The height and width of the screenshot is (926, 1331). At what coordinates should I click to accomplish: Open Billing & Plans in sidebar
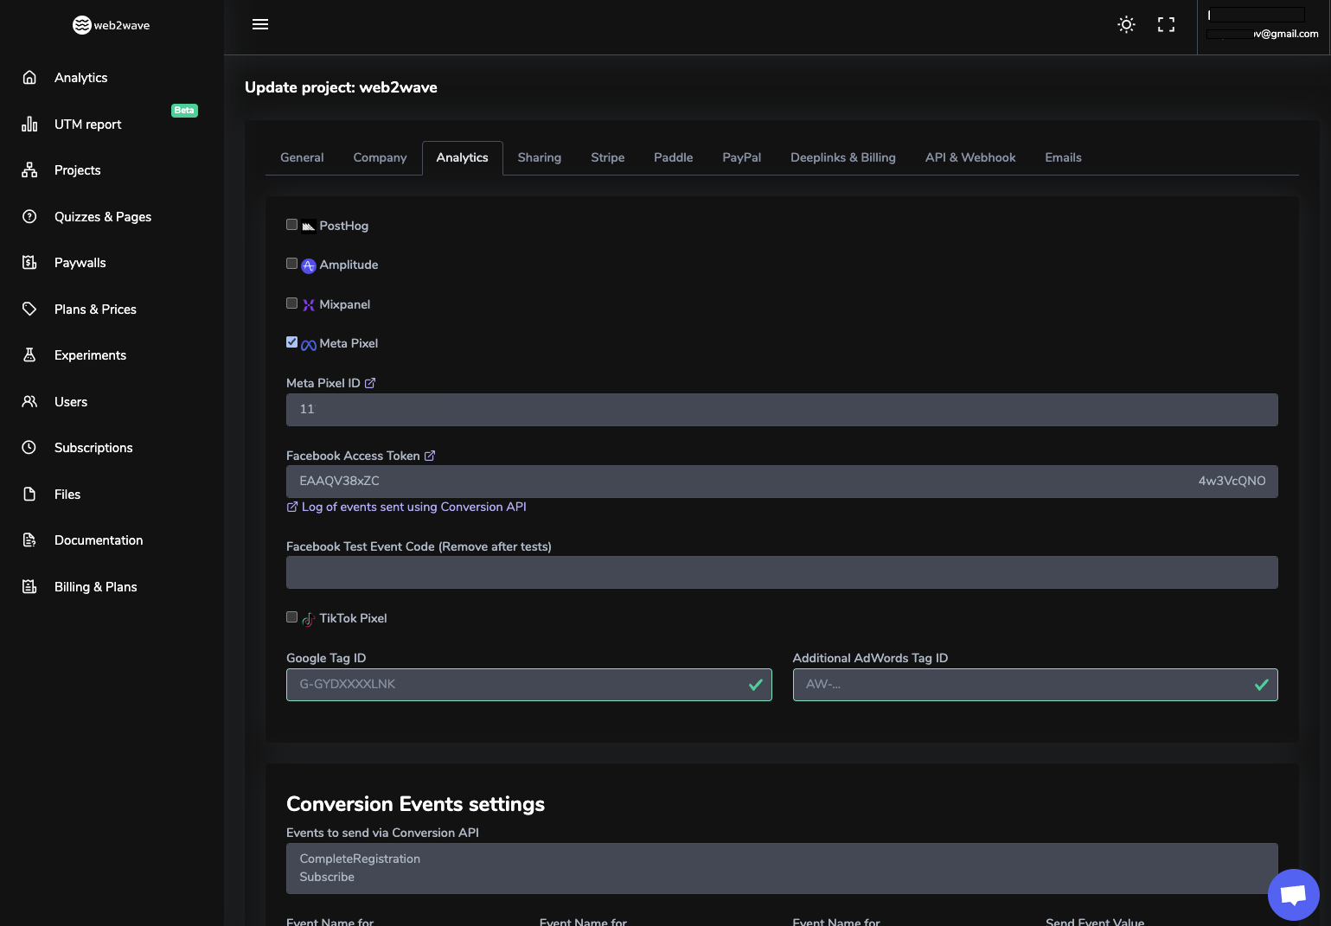(96, 587)
